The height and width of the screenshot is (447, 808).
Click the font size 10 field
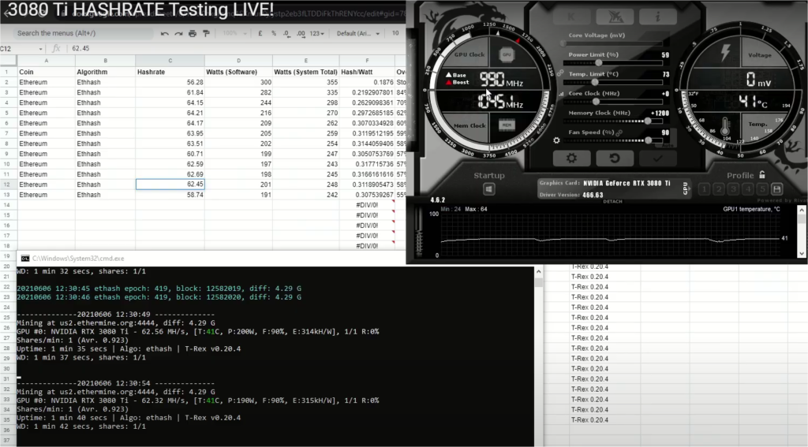coord(395,33)
